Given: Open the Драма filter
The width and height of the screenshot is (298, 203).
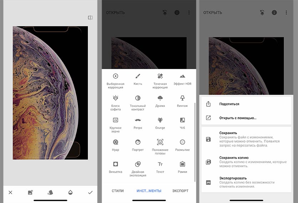Looking at the screenshot, I should [x=160, y=101].
